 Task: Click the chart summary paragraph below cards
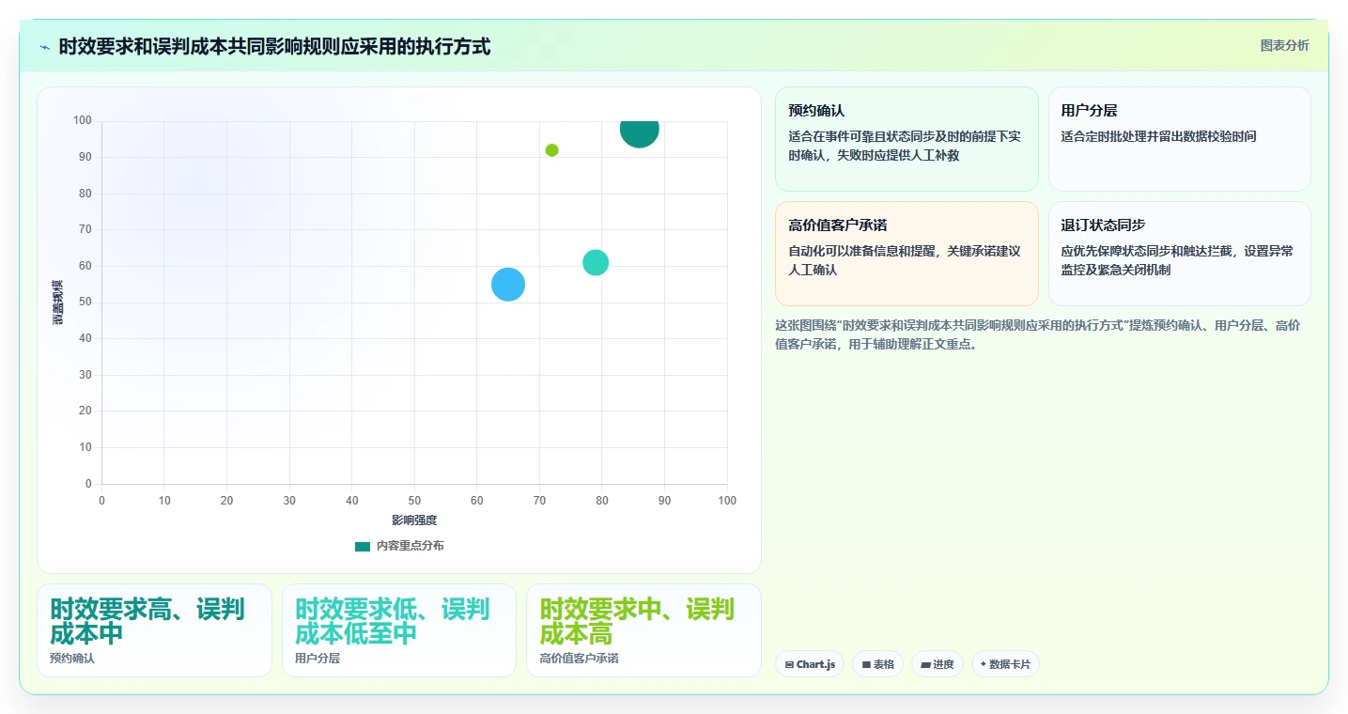(x=1037, y=334)
